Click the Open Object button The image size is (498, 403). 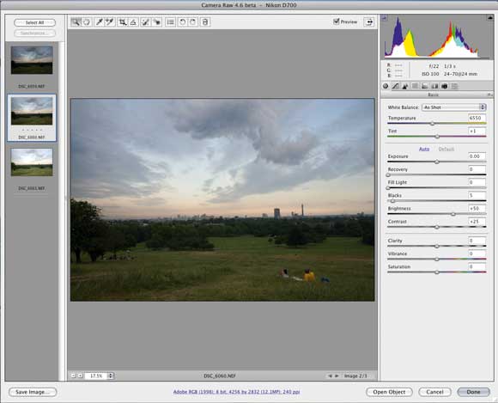(389, 392)
